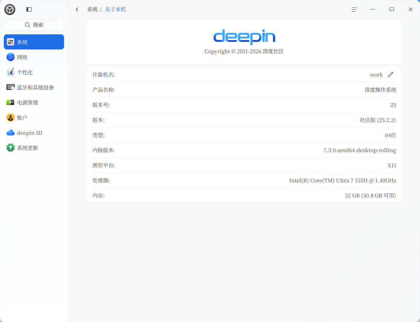
Task: Select the deepin ID entry
Action: coord(34,133)
